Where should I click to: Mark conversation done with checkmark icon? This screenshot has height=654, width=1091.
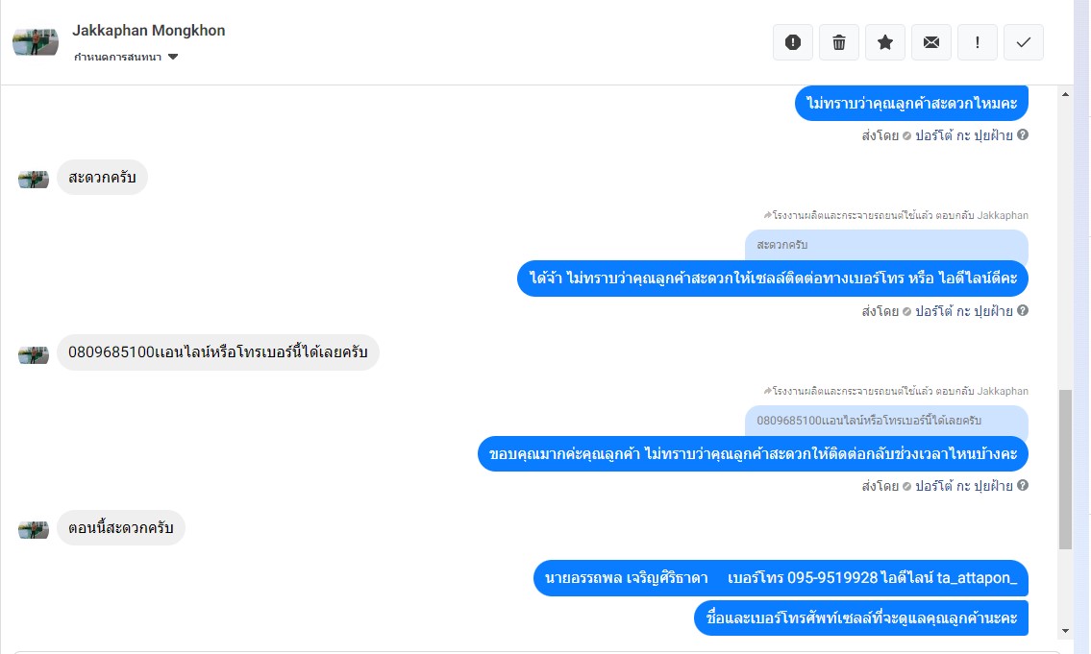coord(1024,42)
